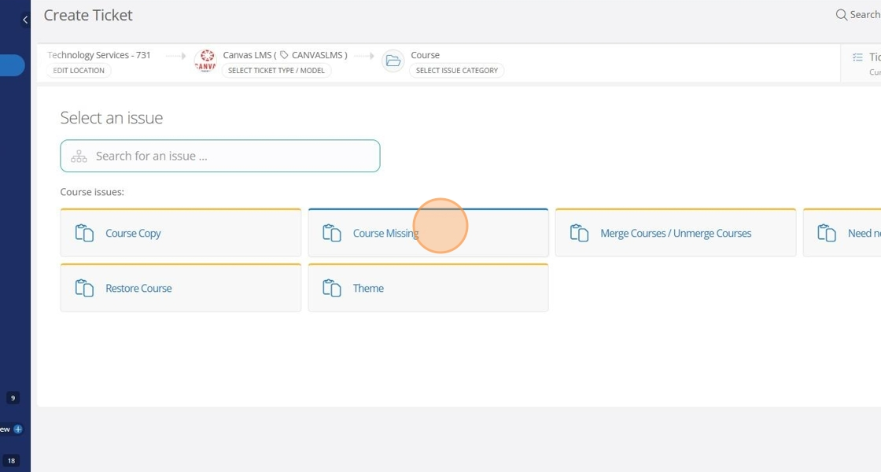Open Search at the top right
881x472 pixels.
pyautogui.click(x=857, y=15)
